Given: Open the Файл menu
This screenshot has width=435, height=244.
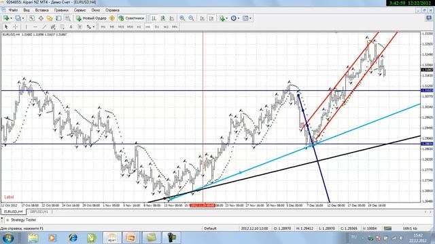Looking at the screenshot, I should coord(13,10).
